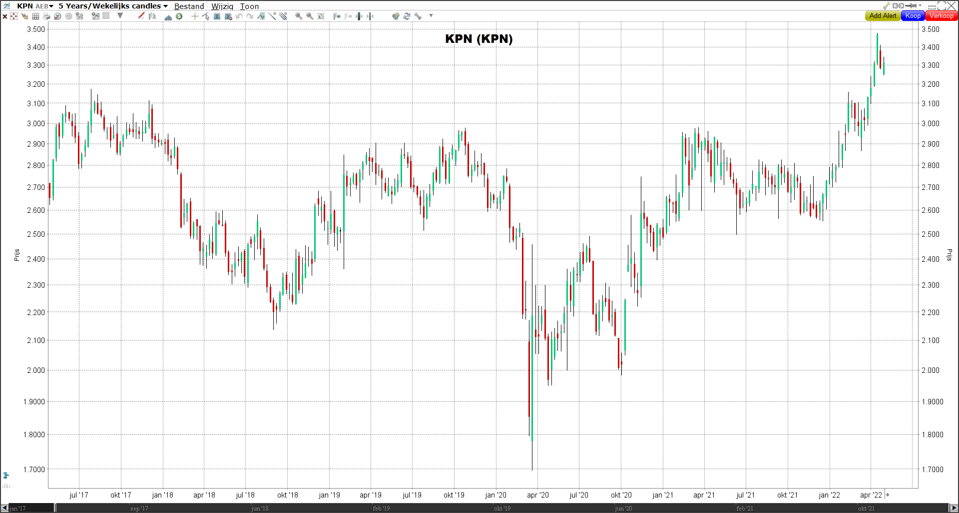This screenshot has width=959, height=513.
Task: Click the indicator study chart icon
Action: (x=261, y=16)
